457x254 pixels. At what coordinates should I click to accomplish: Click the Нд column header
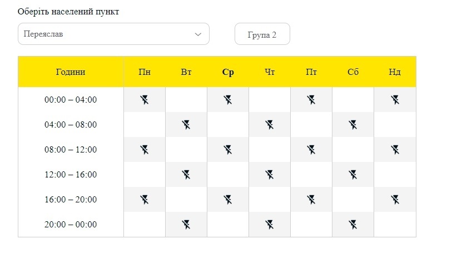tap(395, 72)
